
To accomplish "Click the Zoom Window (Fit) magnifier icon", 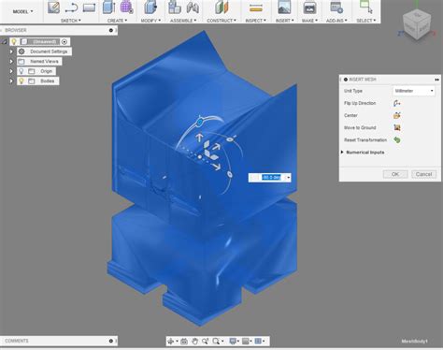I will tap(216, 342).
